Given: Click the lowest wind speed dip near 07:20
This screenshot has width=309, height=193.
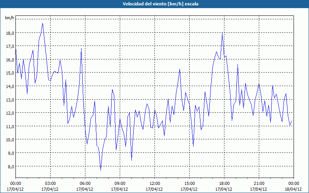Looking at the screenshot, I should (x=100, y=170).
